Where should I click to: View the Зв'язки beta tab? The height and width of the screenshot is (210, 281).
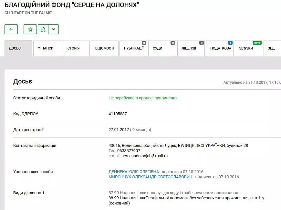tap(246, 48)
